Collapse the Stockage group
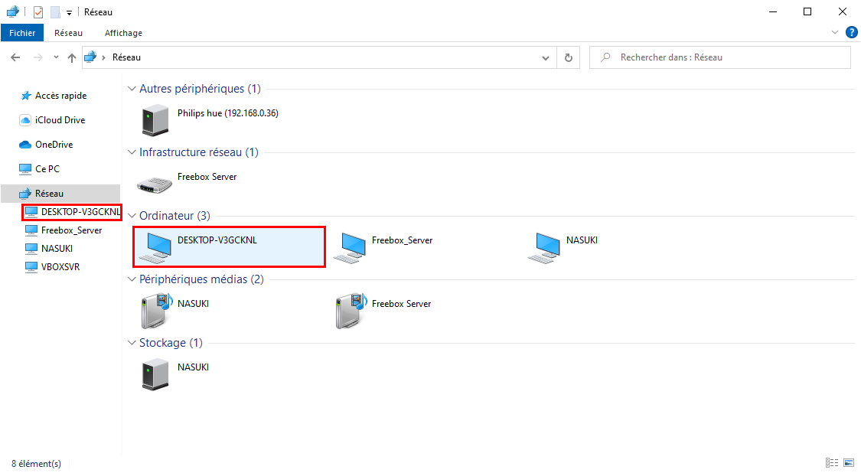 [x=132, y=343]
